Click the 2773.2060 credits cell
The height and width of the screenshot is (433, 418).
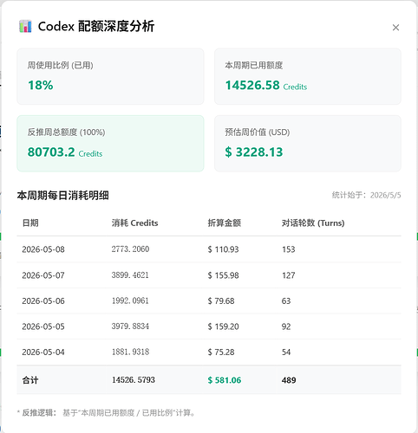tap(130, 249)
